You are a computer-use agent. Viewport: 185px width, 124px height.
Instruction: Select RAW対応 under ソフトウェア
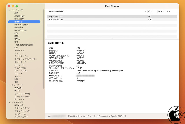point(19,105)
